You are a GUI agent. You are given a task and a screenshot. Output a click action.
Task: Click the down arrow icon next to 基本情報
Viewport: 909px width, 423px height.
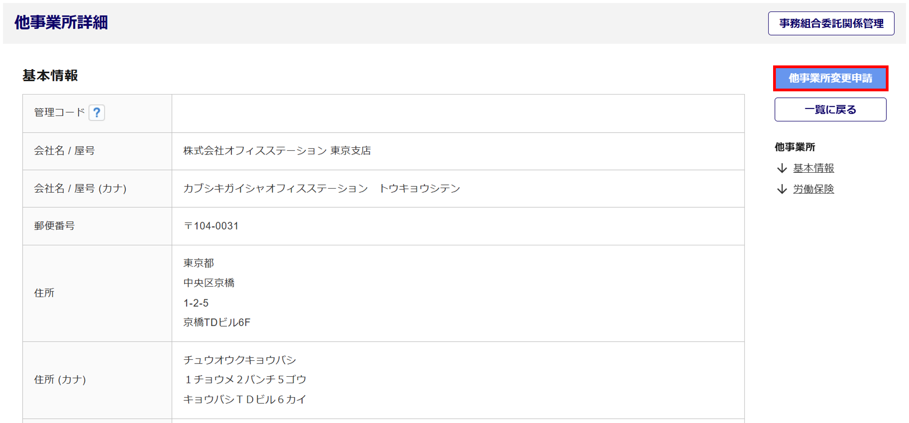click(x=782, y=169)
